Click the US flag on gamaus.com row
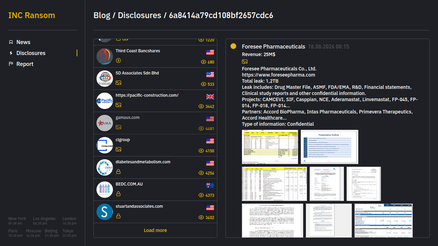Viewport: 438px width, 246px height. (210, 119)
